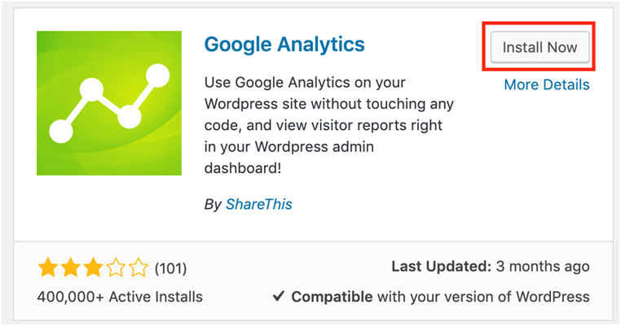Click the first filled rating star
621x326 pixels.
pos(48,267)
